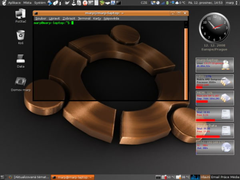240x180 pixels.
Task: Click the network signal bars icon
Action: [163, 3]
